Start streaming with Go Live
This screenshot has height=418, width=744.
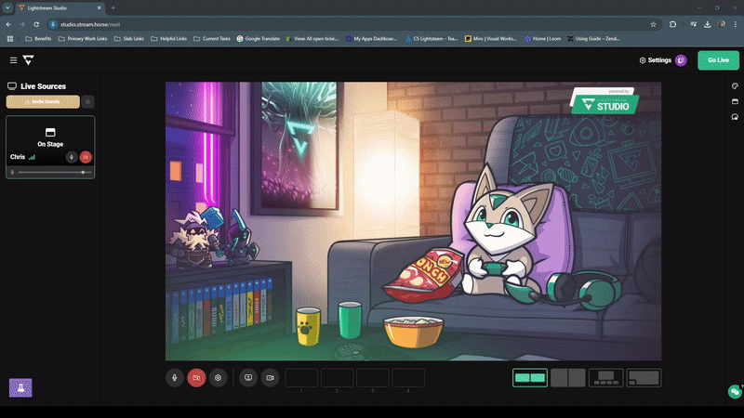click(718, 60)
